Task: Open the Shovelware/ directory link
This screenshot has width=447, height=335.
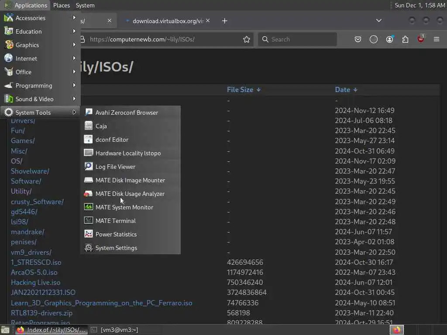Action: 30,171
